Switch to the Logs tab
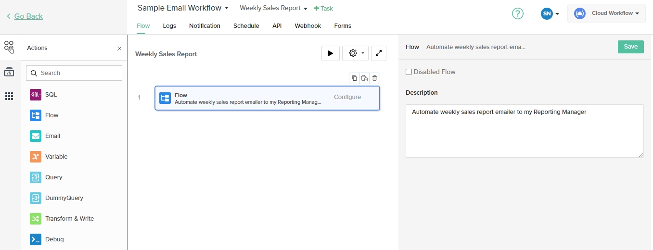653x250 pixels. click(x=169, y=26)
